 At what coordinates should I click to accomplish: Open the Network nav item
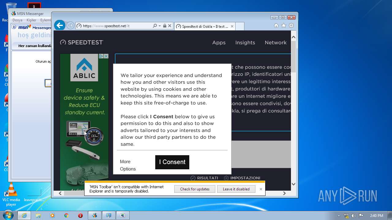click(276, 42)
